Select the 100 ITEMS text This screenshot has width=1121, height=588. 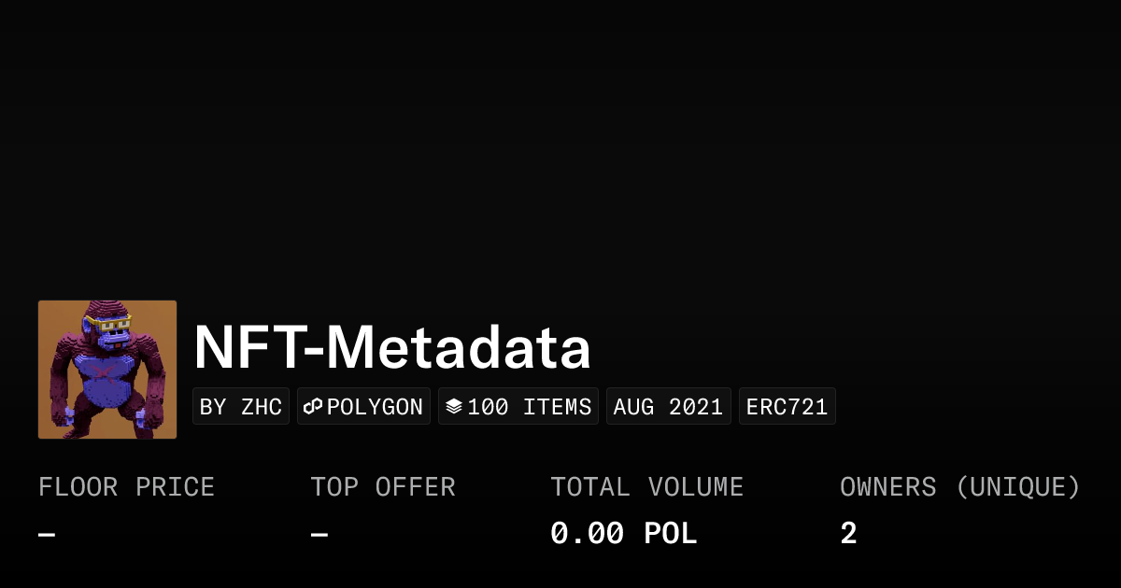(x=530, y=407)
